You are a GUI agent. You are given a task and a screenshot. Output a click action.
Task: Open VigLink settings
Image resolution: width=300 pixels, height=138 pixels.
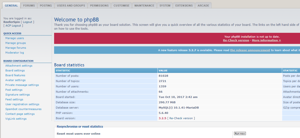tap(16, 119)
